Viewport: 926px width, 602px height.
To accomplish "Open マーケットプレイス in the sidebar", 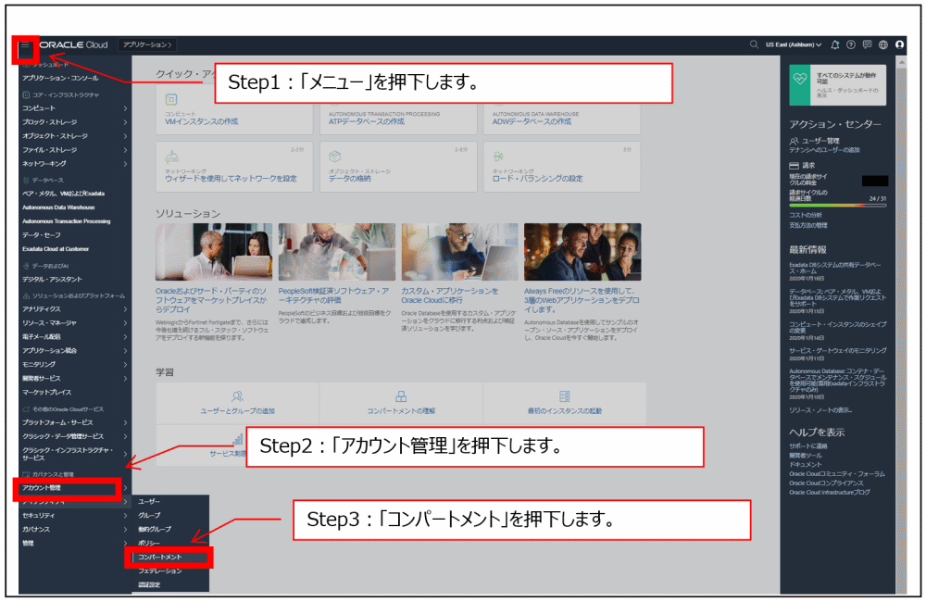I will tap(46, 393).
